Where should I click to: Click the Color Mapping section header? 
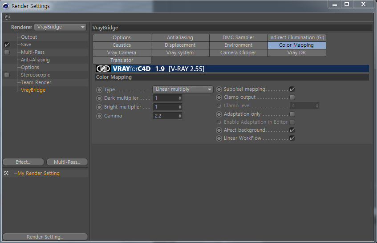click(x=232, y=77)
